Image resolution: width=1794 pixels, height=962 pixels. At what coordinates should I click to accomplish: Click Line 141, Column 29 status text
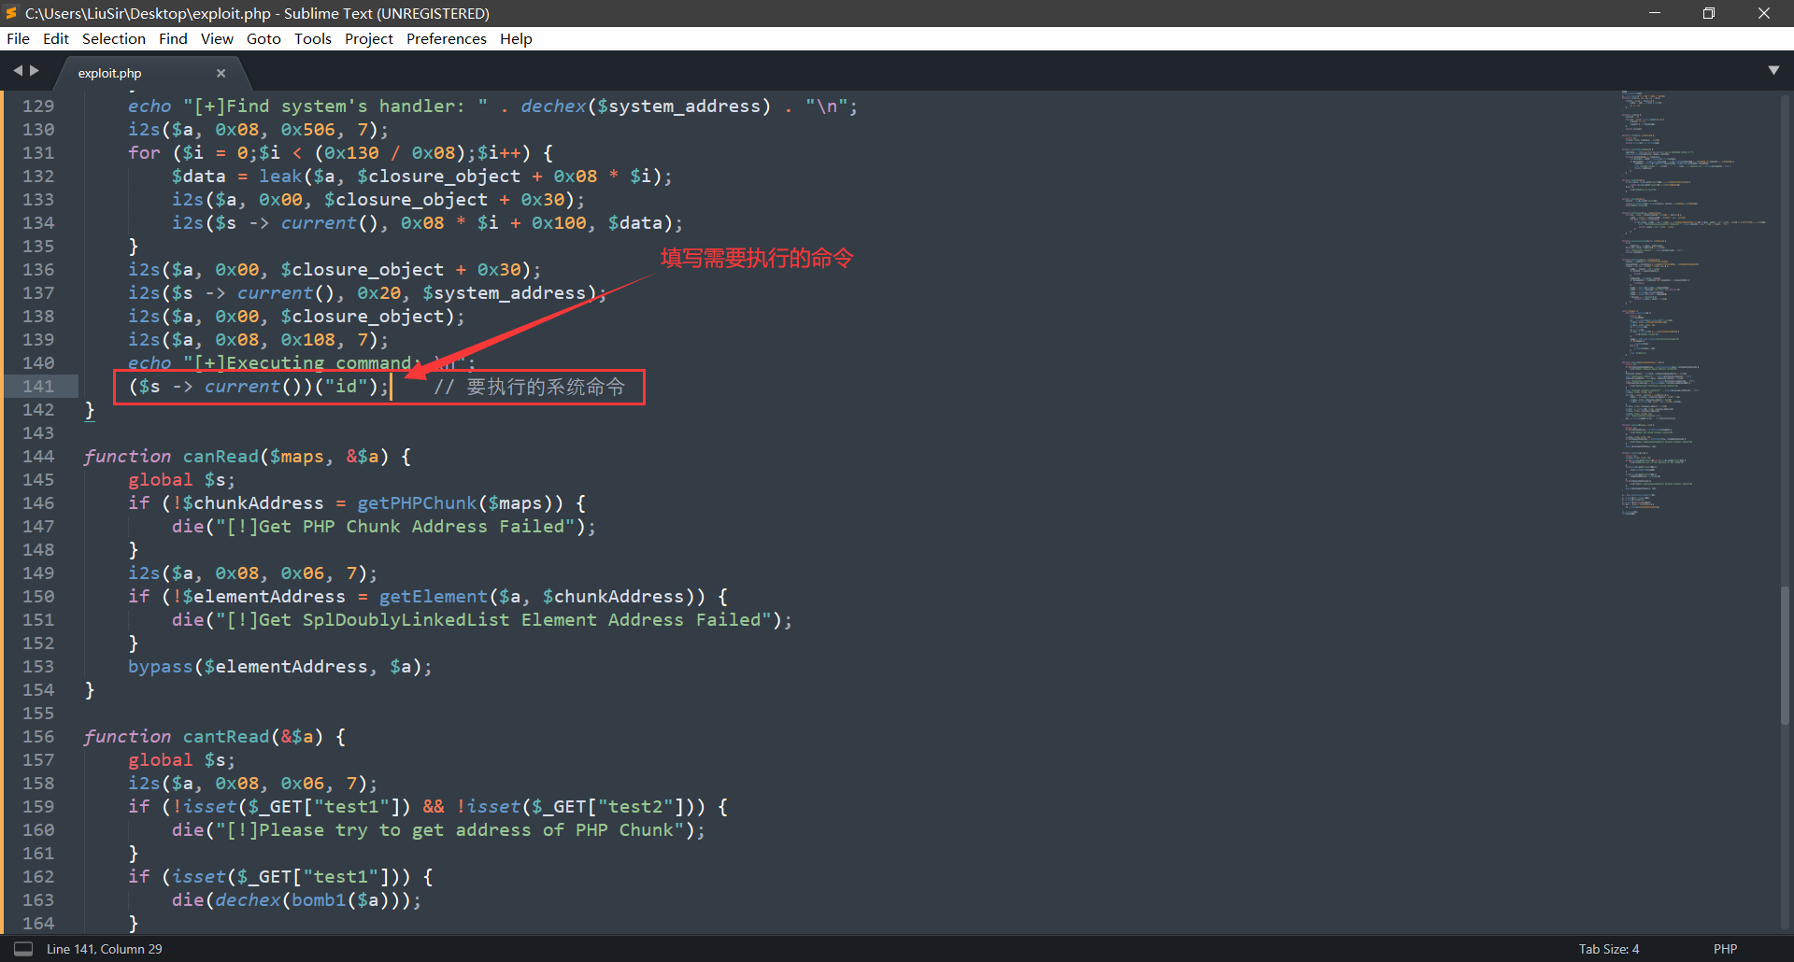point(105,949)
